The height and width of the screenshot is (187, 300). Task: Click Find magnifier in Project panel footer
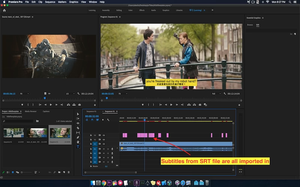(54, 172)
